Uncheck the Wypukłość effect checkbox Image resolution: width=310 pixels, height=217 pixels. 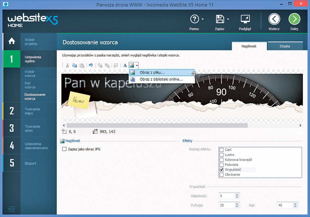222,170
